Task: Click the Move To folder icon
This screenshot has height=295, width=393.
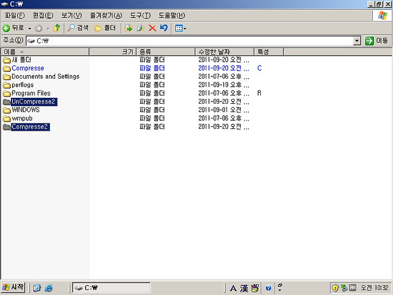Action: 129,28
